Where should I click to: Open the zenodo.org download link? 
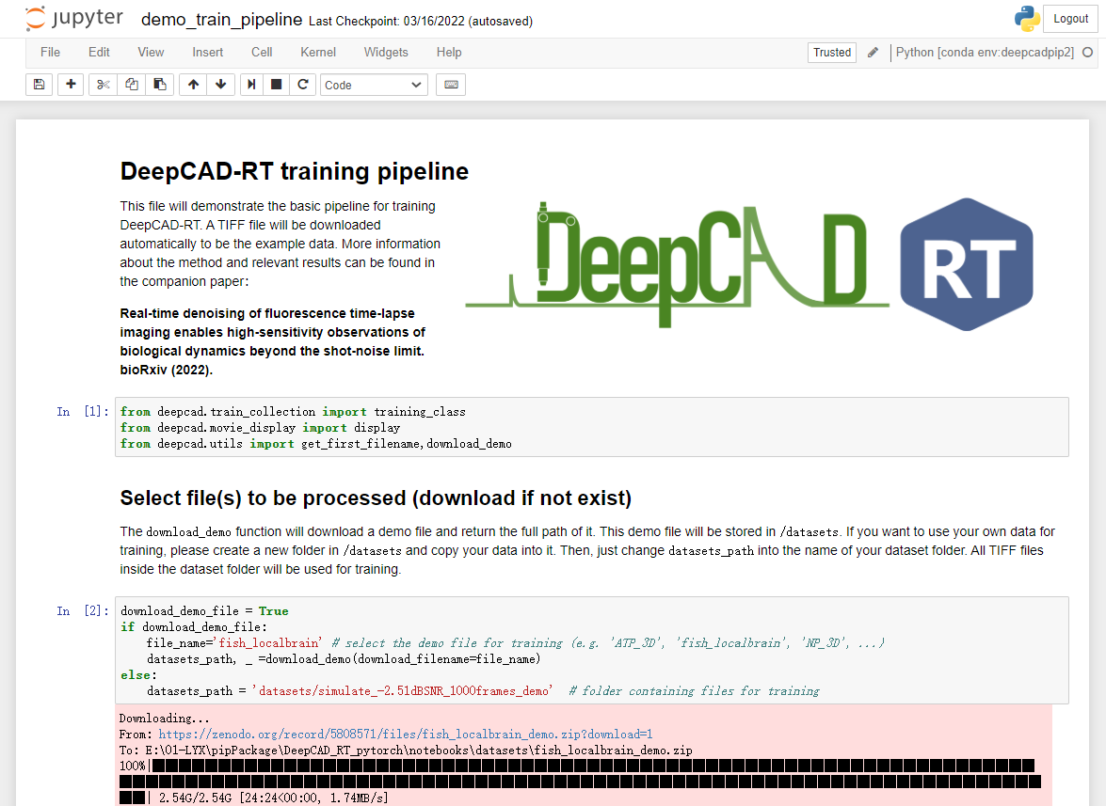pos(405,734)
